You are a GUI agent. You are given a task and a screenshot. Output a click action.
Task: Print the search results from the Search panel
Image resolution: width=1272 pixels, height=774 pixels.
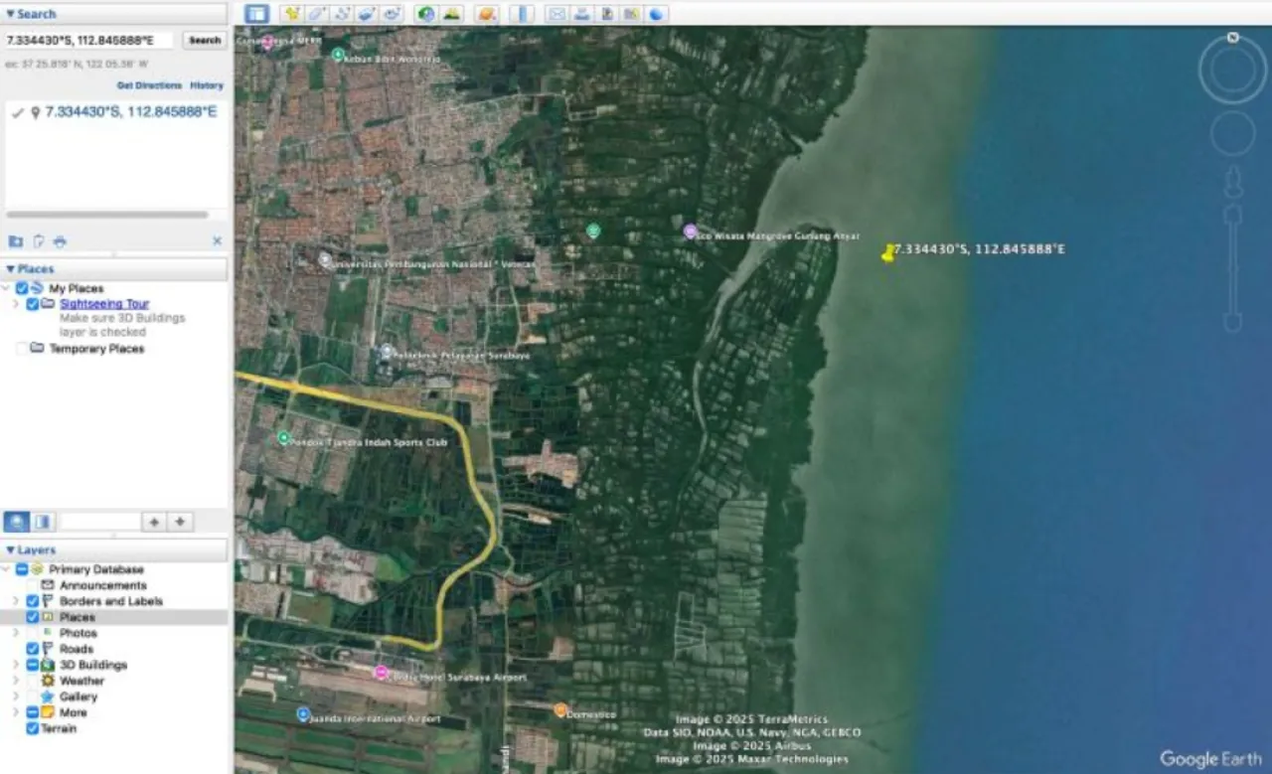coord(60,241)
